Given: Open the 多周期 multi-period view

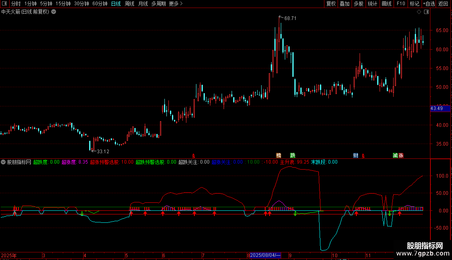Looking at the screenshot, I should click(x=158, y=4).
